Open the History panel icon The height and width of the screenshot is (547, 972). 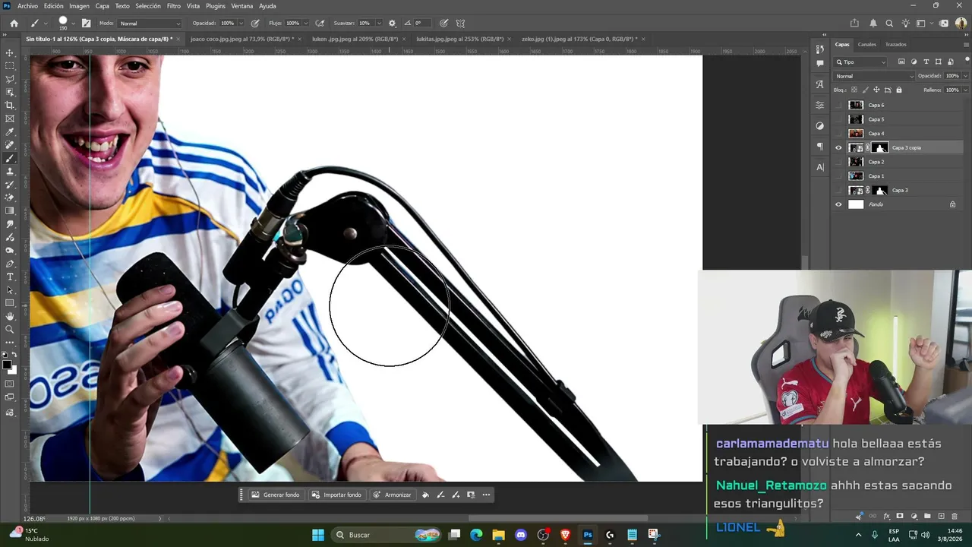tap(819, 49)
